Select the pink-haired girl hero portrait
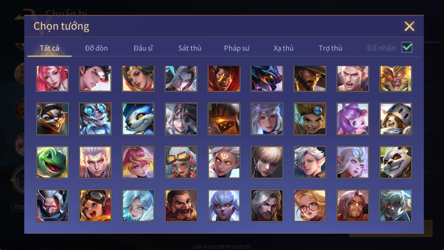Viewport: 444px width, 250px height. [x=52, y=79]
